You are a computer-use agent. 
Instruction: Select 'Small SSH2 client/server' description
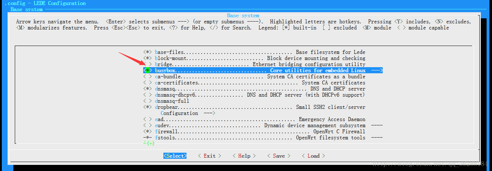click(x=331, y=107)
